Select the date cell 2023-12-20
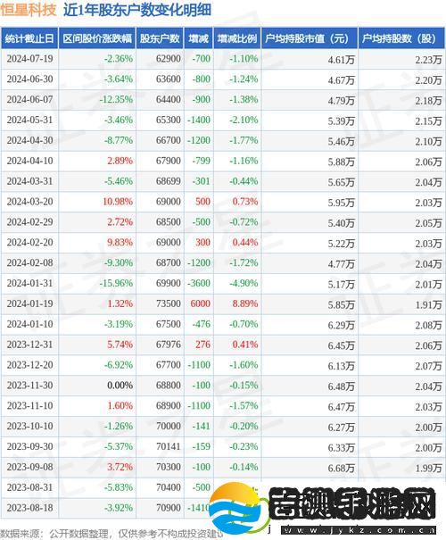This screenshot has height=540, width=446. tap(30, 365)
